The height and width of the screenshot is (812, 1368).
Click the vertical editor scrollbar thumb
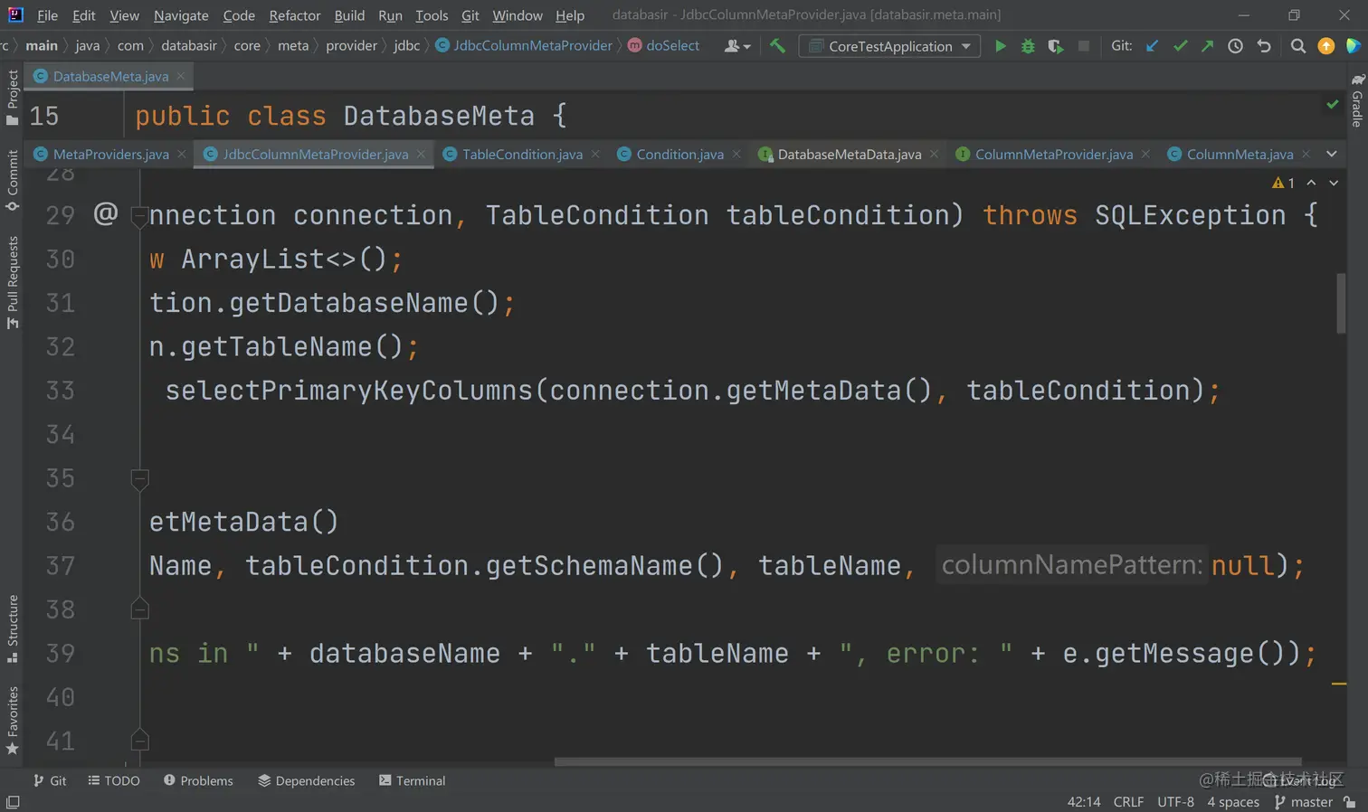[1340, 303]
